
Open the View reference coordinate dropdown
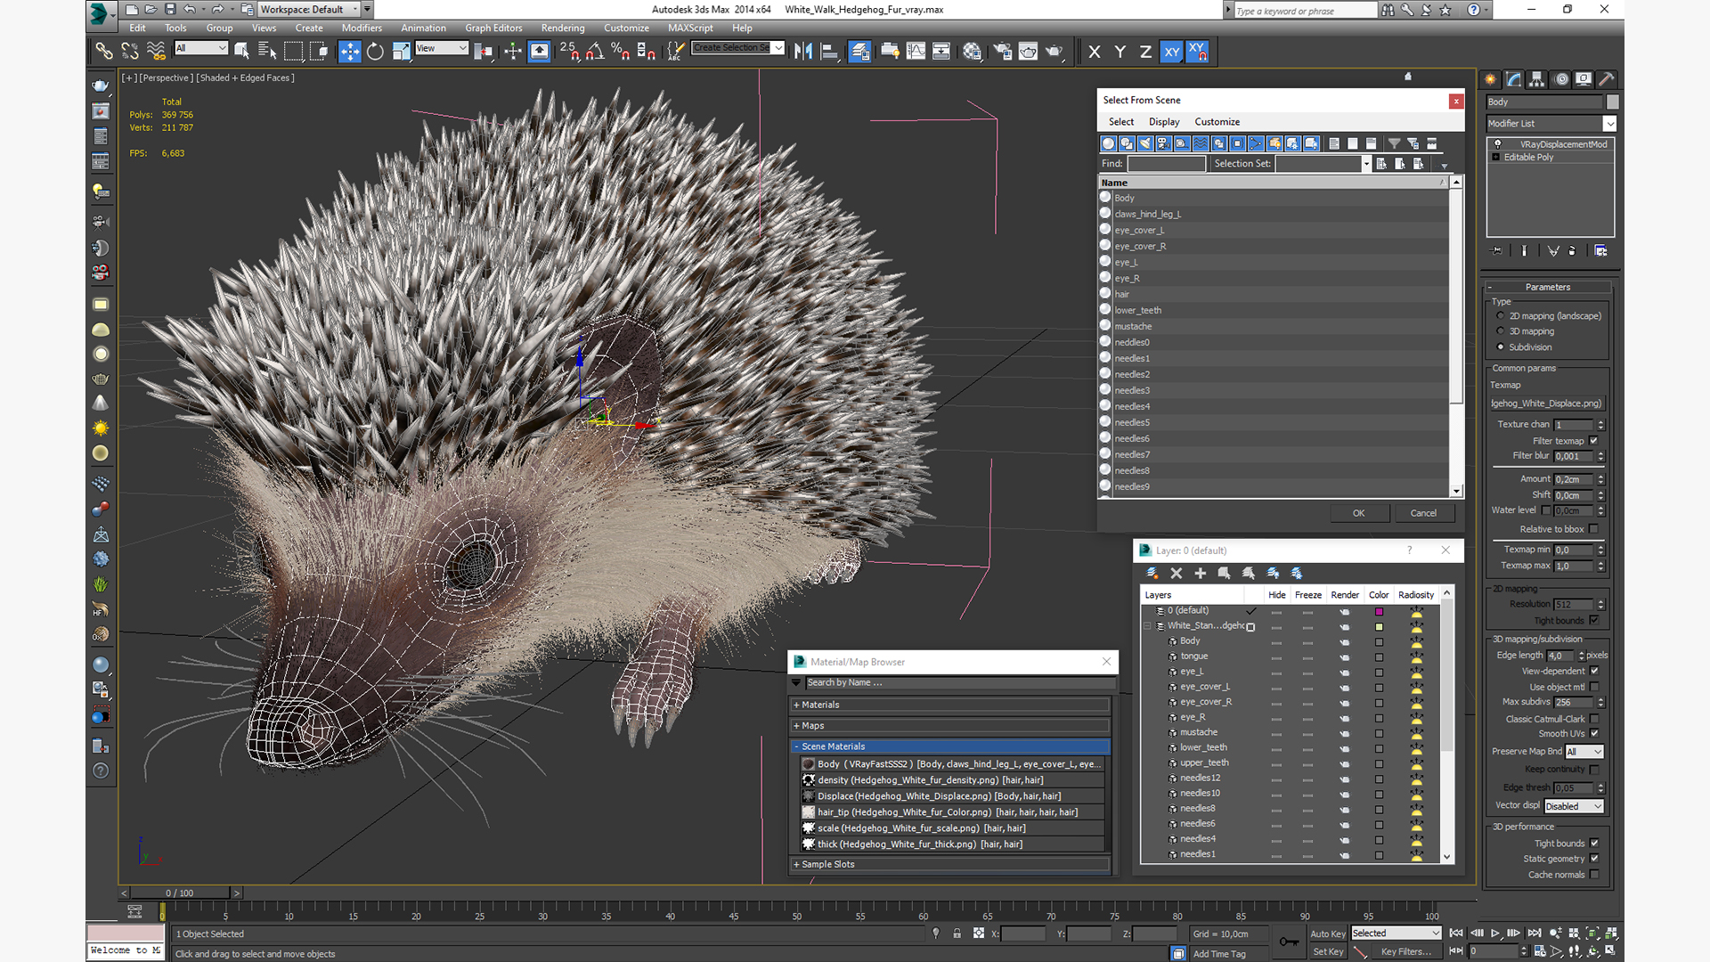(x=442, y=48)
